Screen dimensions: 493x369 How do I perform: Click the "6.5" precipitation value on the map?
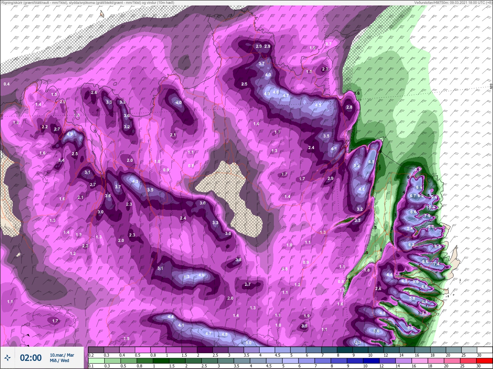[371, 162]
